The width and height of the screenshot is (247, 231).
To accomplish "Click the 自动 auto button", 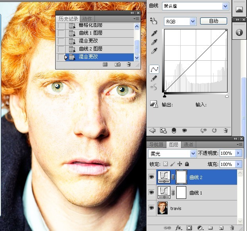I will point(214,21).
